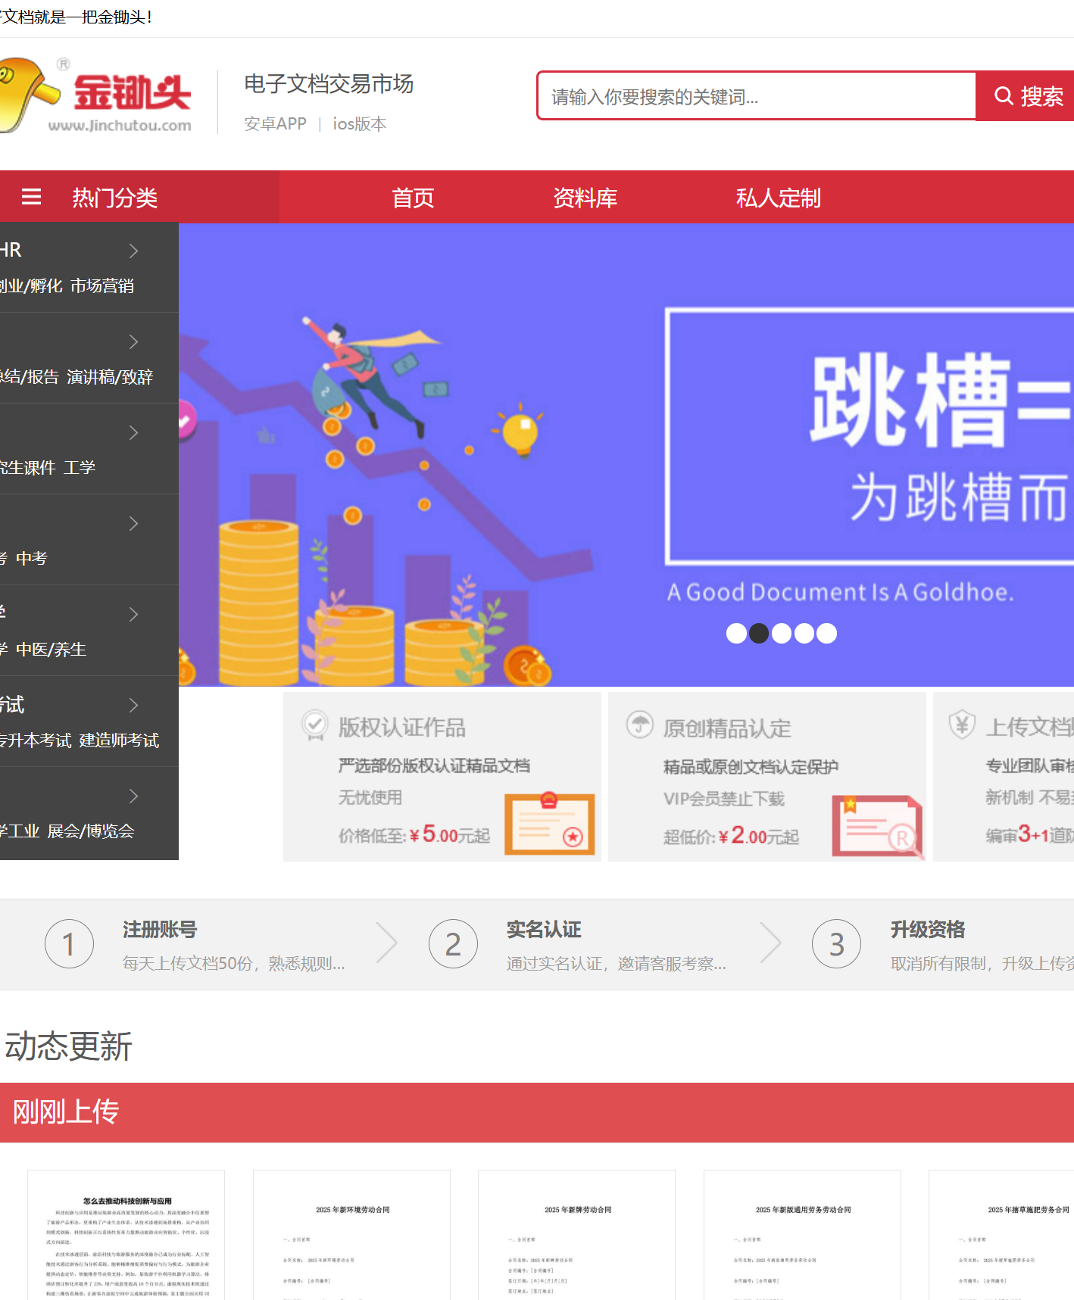Click step circle number 3
1074x1300 pixels.
[x=836, y=944]
